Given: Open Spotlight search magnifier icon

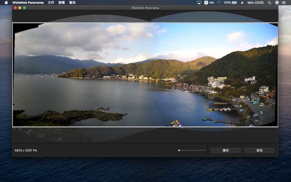Looking at the screenshot, I should click(x=270, y=3).
